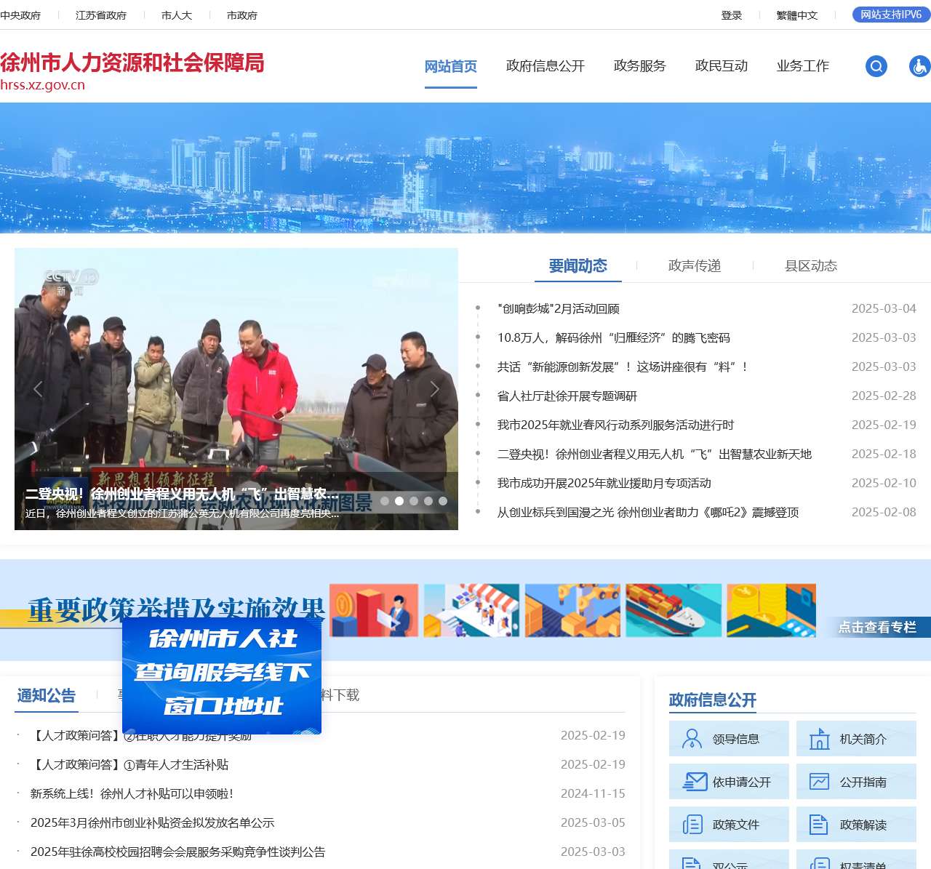Click the blue search icon
The image size is (931, 869).
click(x=876, y=66)
